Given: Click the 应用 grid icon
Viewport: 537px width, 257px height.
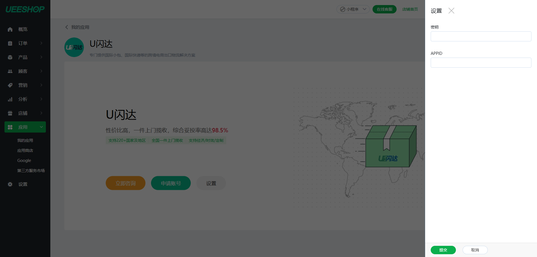Looking at the screenshot, I should coord(10,127).
